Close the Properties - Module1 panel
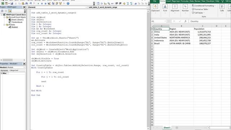 pyautogui.click(x=24, y=64)
